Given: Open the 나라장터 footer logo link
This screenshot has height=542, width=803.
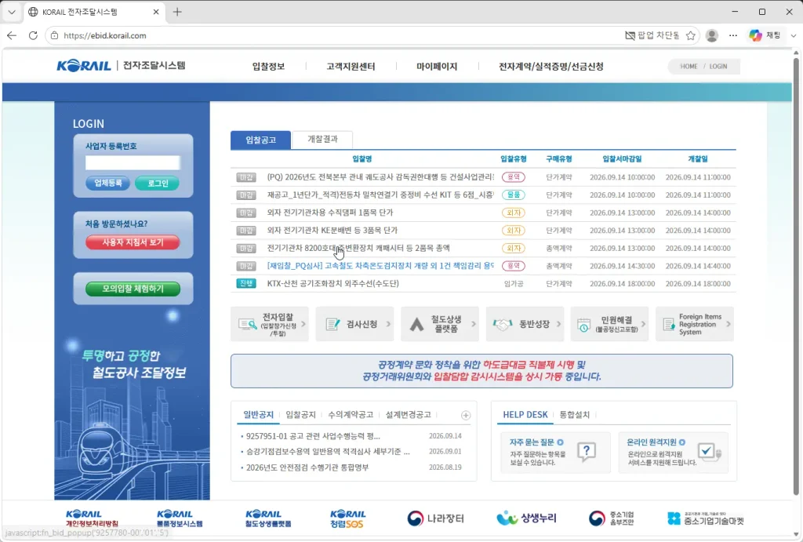Looking at the screenshot, I should click(x=435, y=518).
